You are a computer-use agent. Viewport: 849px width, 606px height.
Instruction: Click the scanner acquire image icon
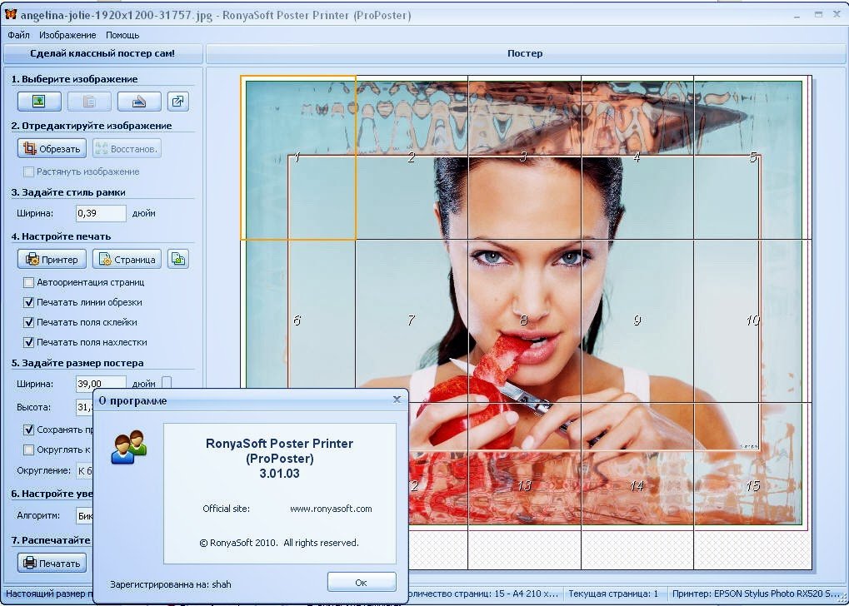pos(138,102)
